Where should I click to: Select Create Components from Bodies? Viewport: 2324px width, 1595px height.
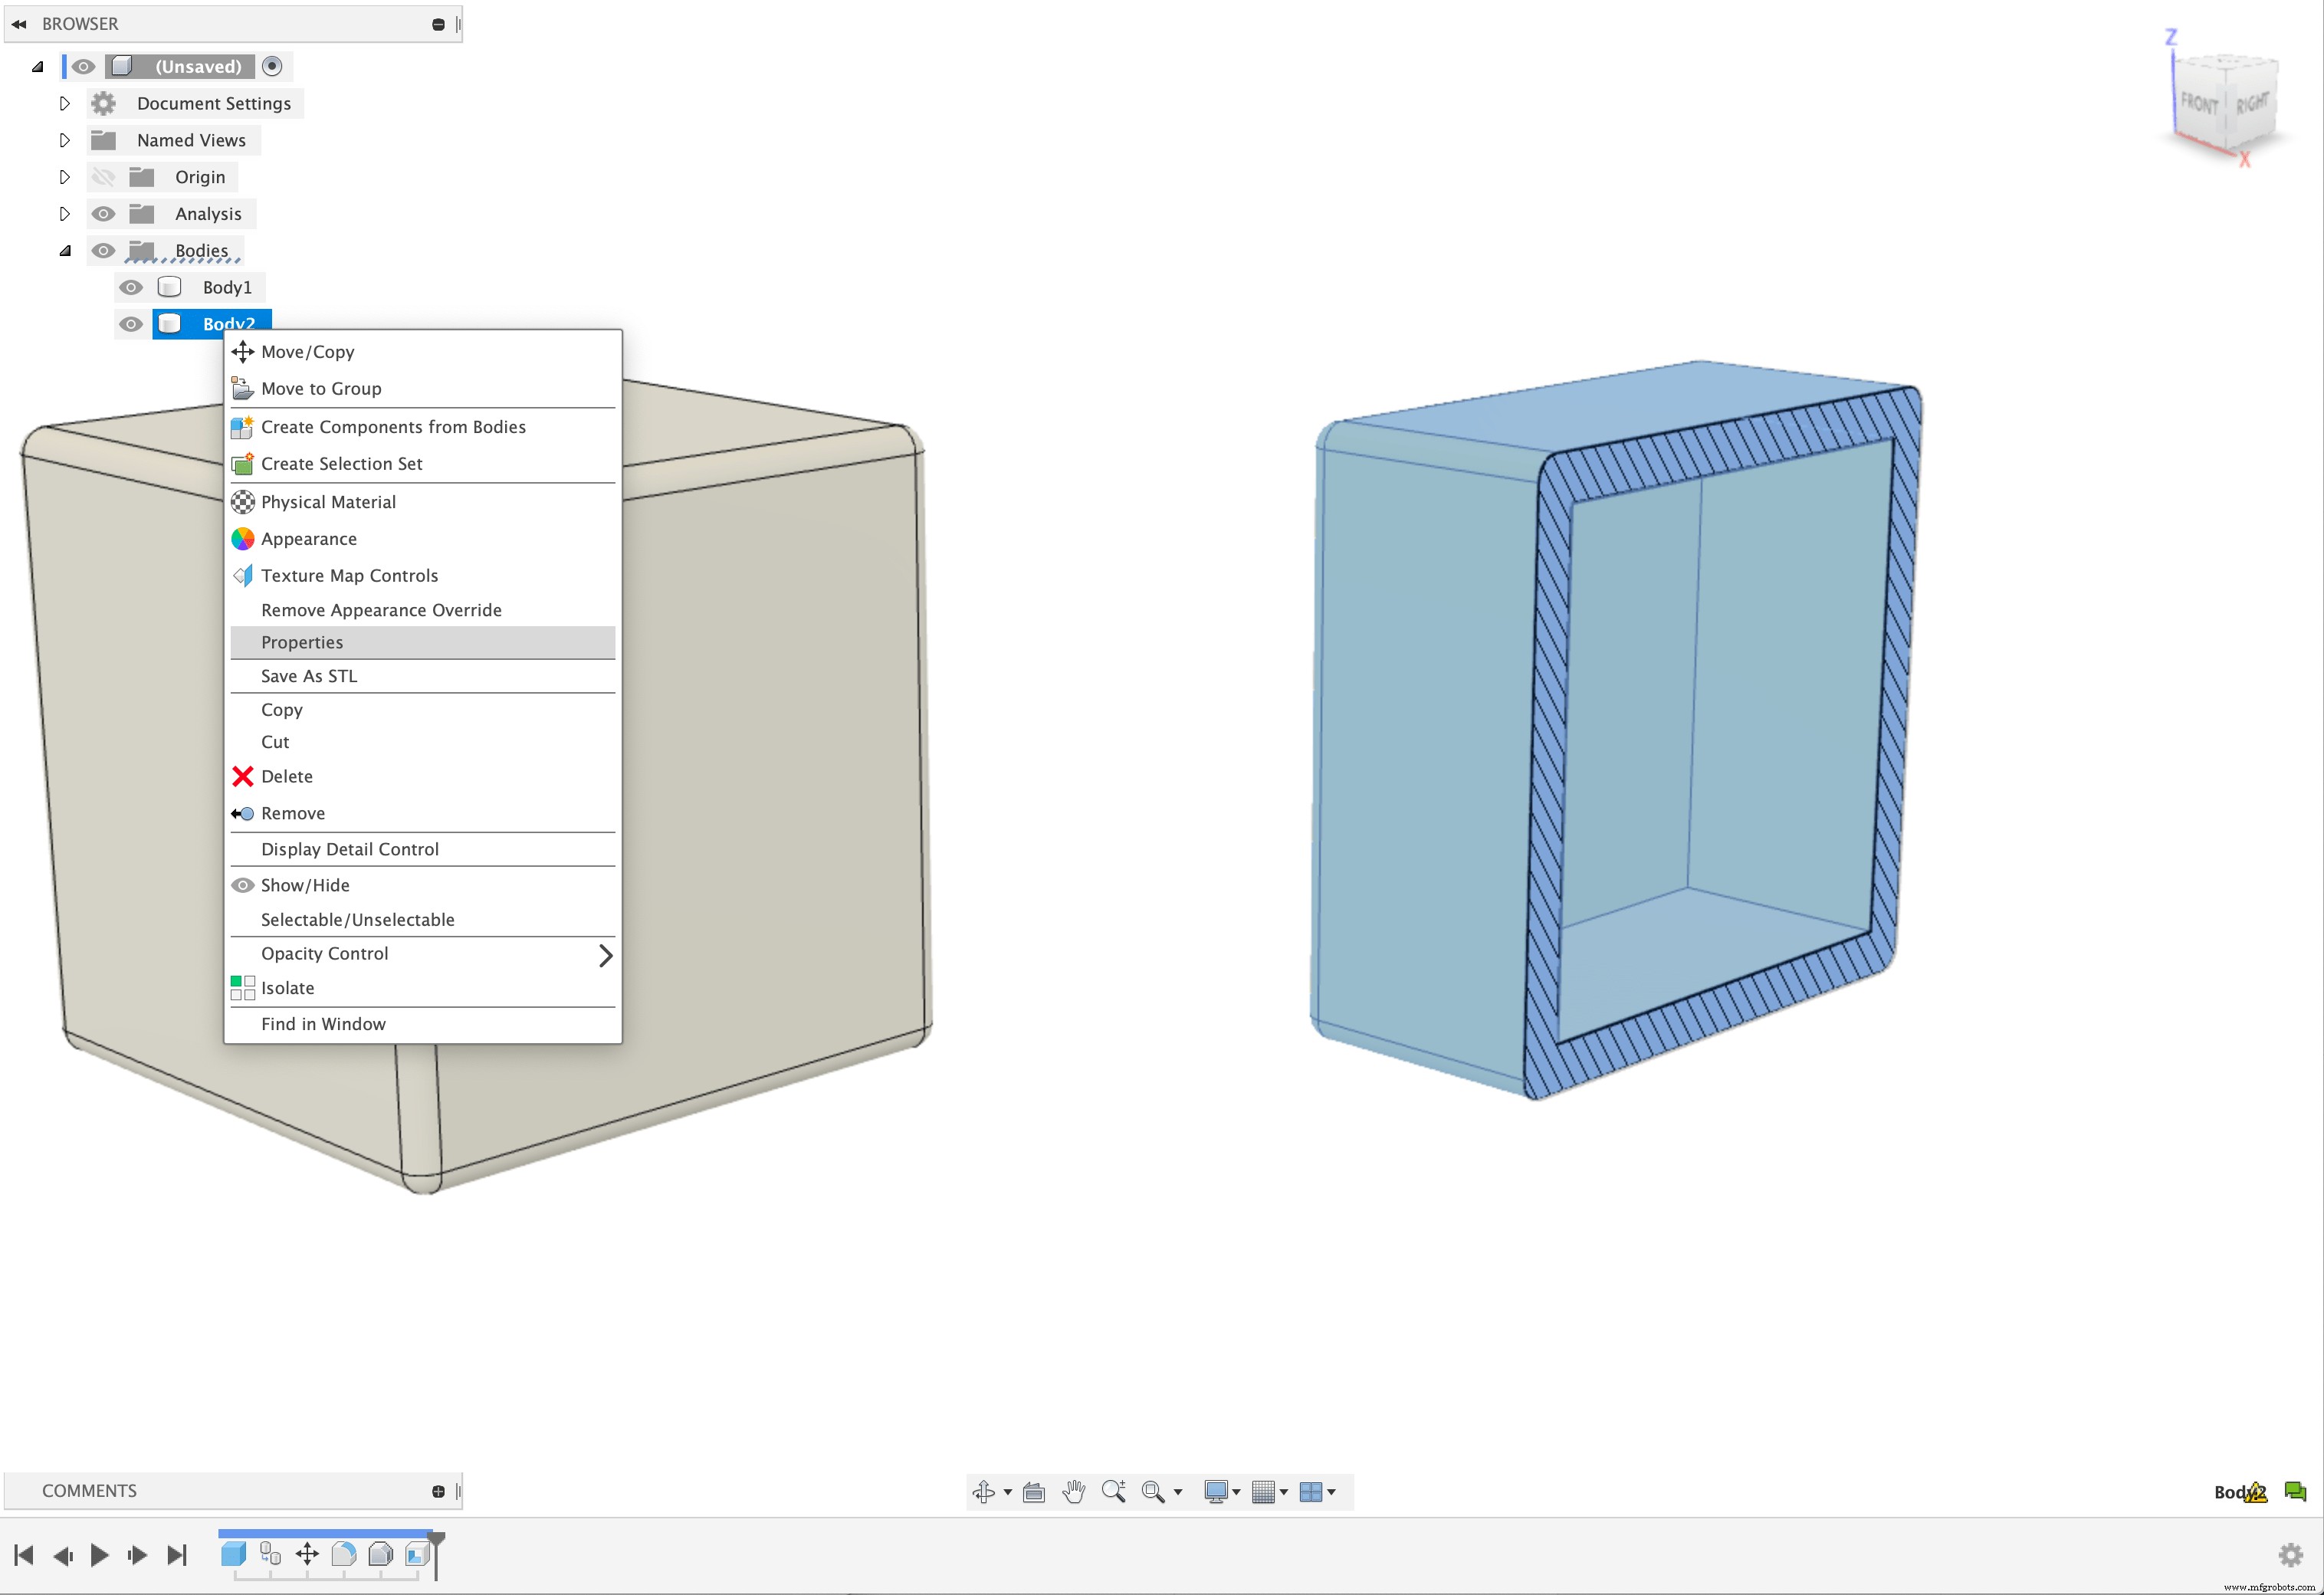393,427
